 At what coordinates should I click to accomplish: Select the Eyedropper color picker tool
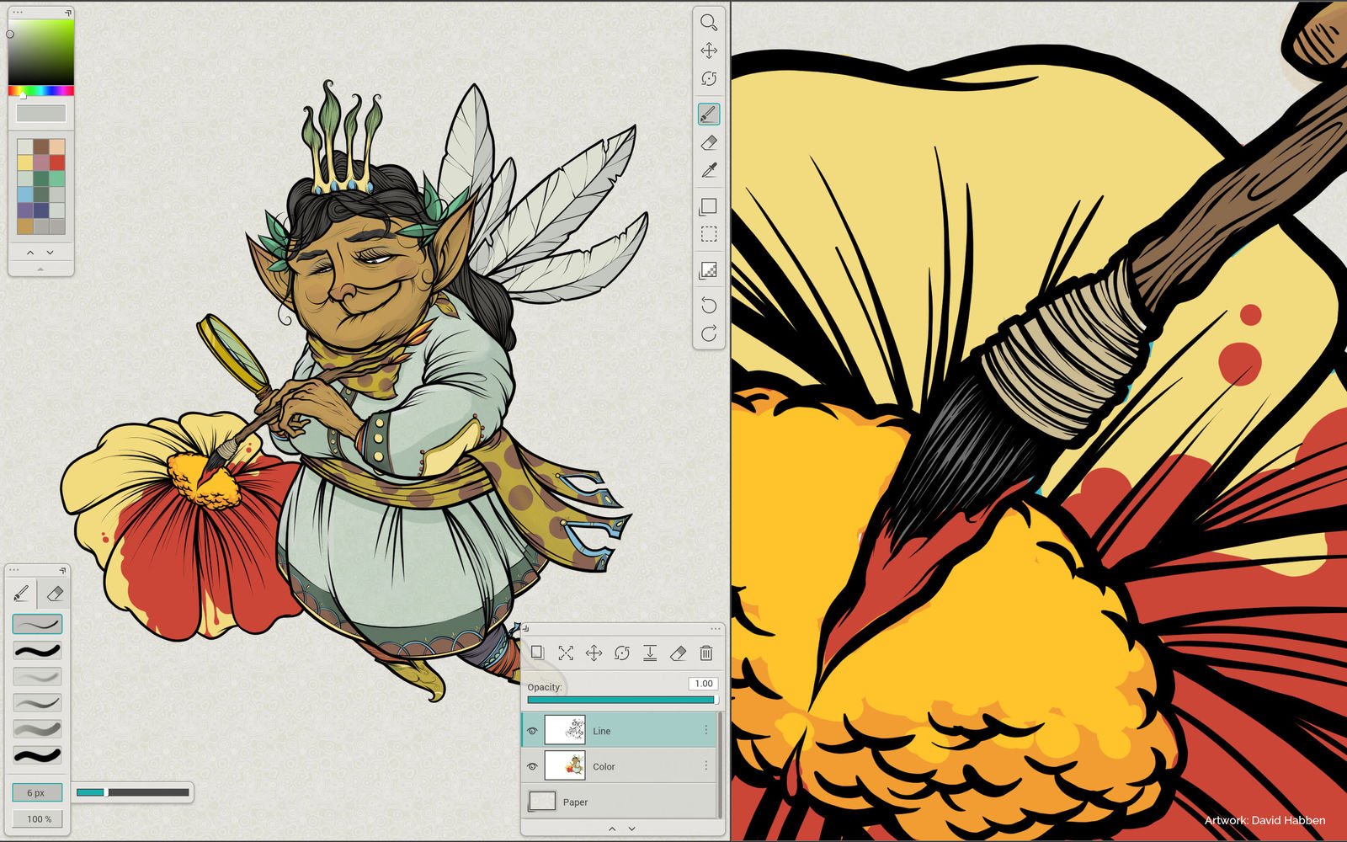pos(709,170)
